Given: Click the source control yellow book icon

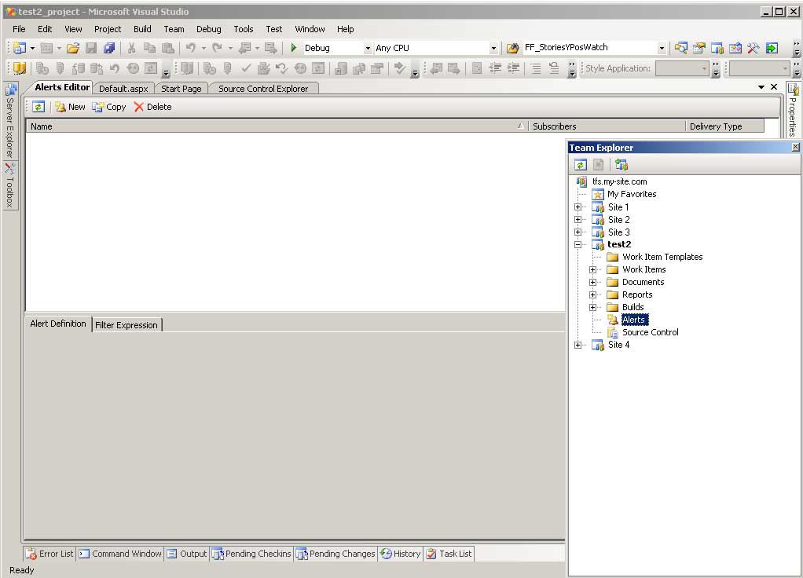Looking at the screenshot, I should 19,68.
